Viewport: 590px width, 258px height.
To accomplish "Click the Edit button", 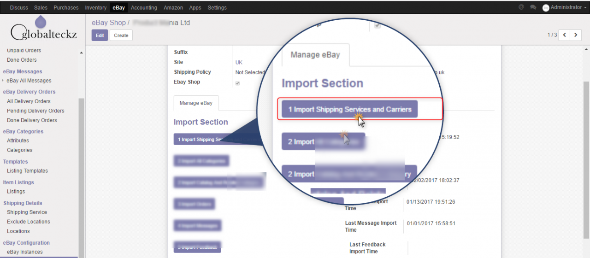I will coord(100,35).
